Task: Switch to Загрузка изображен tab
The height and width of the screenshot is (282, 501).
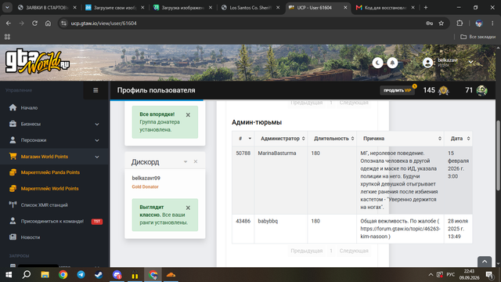Action: click(182, 7)
